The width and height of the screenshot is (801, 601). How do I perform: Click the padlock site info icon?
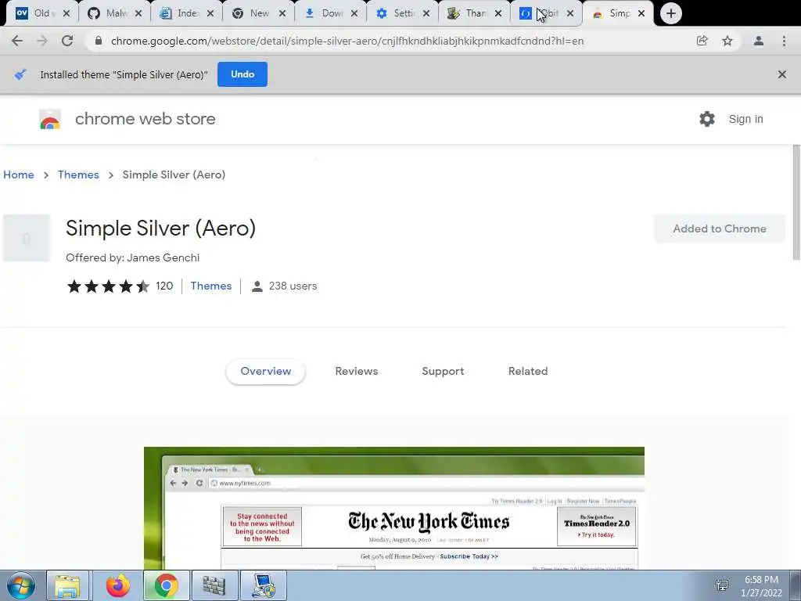pos(99,41)
